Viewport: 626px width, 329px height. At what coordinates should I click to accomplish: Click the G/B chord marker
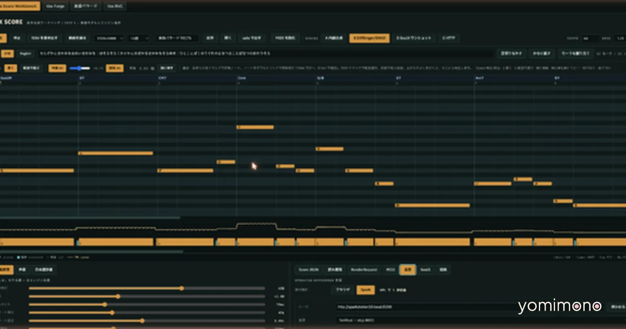[319, 77]
